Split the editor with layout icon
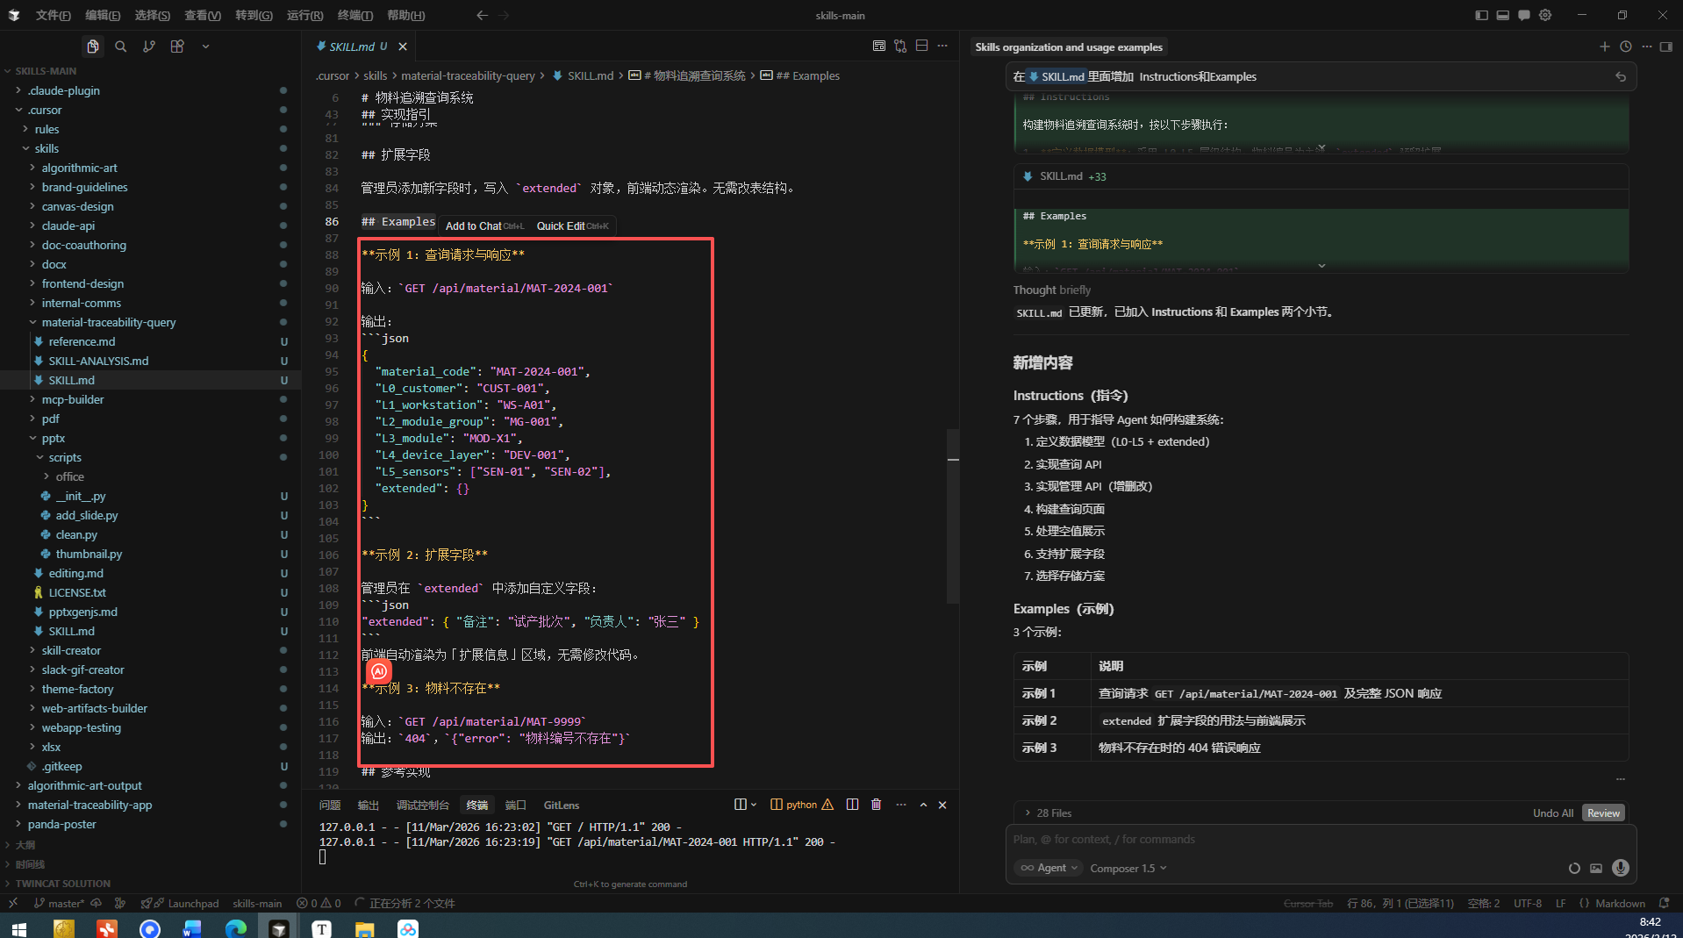1683x938 pixels. [921, 46]
